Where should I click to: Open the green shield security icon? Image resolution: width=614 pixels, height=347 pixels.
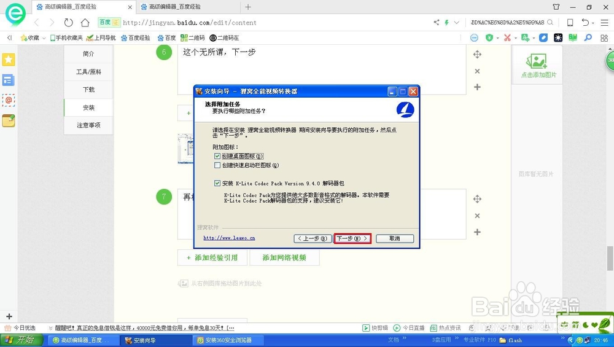(489, 37)
